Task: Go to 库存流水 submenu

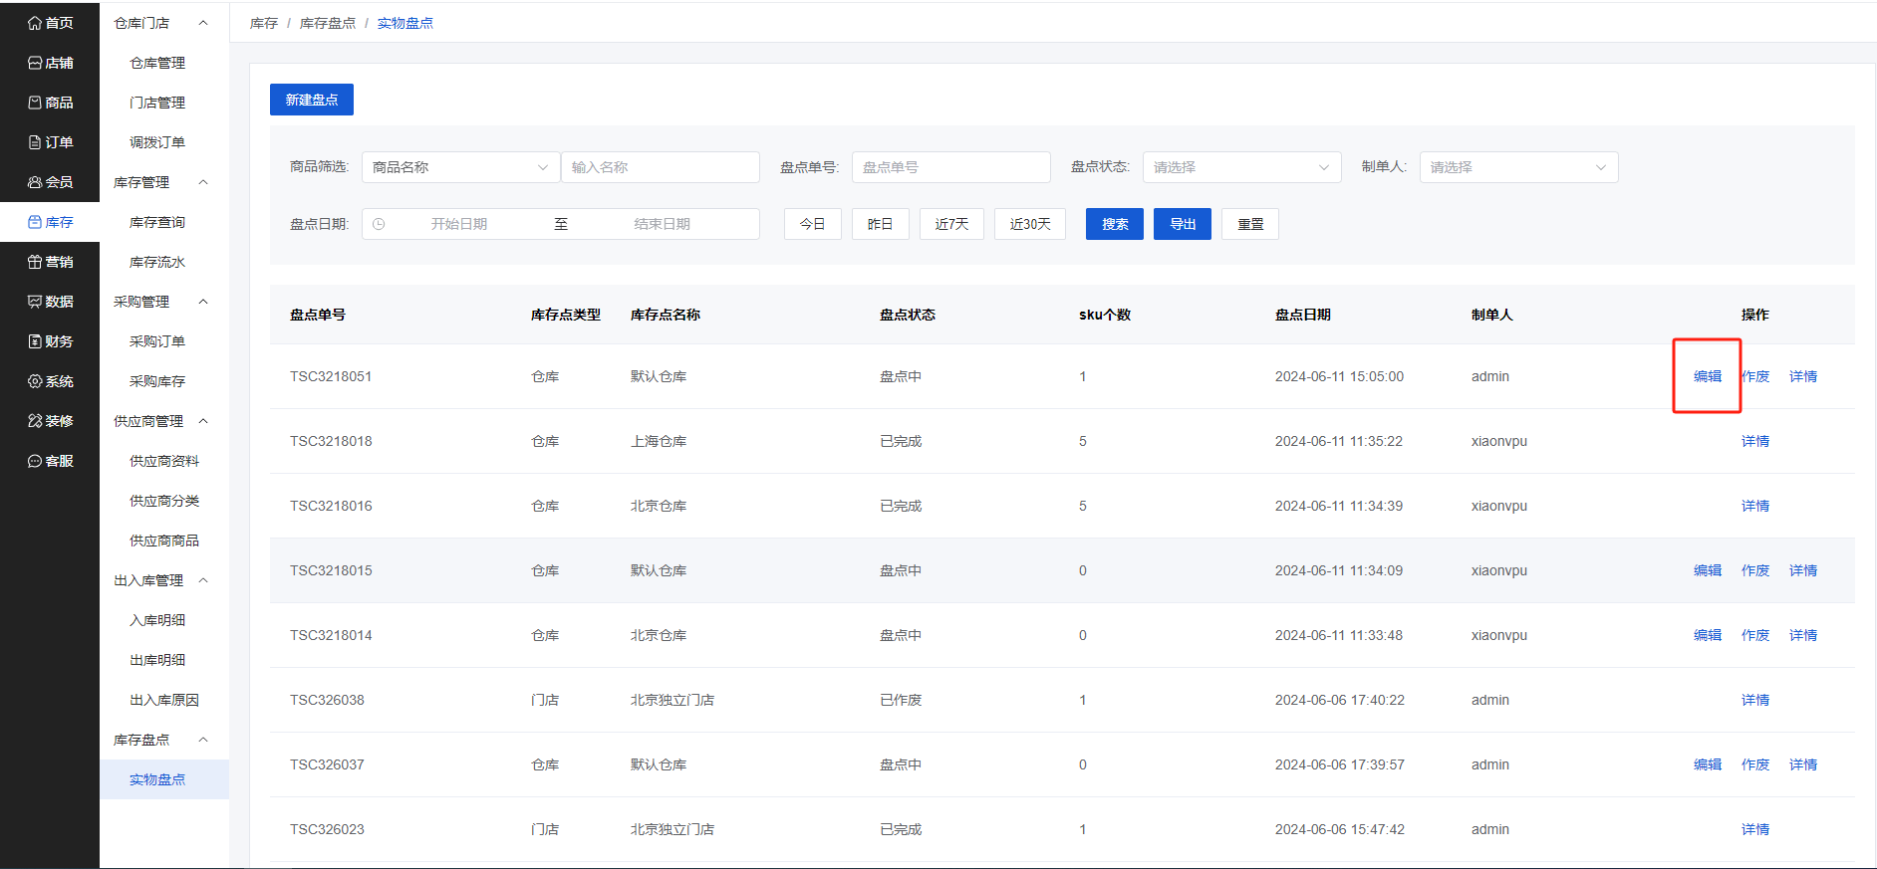Action: (157, 262)
